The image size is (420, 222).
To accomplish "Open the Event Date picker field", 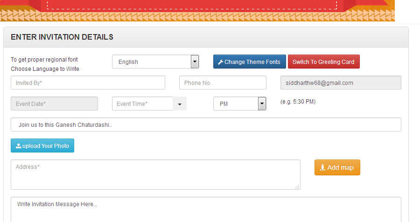I will (x=55, y=104).
